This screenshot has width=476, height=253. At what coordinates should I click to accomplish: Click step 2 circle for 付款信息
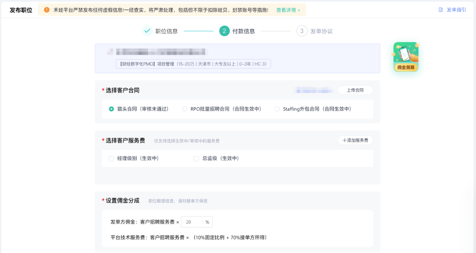pos(224,31)
